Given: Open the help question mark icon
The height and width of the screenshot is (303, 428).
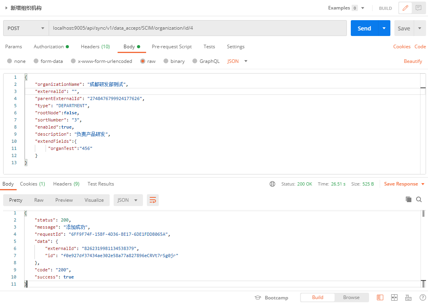Looking at the screenshot, I should point(422,297).
